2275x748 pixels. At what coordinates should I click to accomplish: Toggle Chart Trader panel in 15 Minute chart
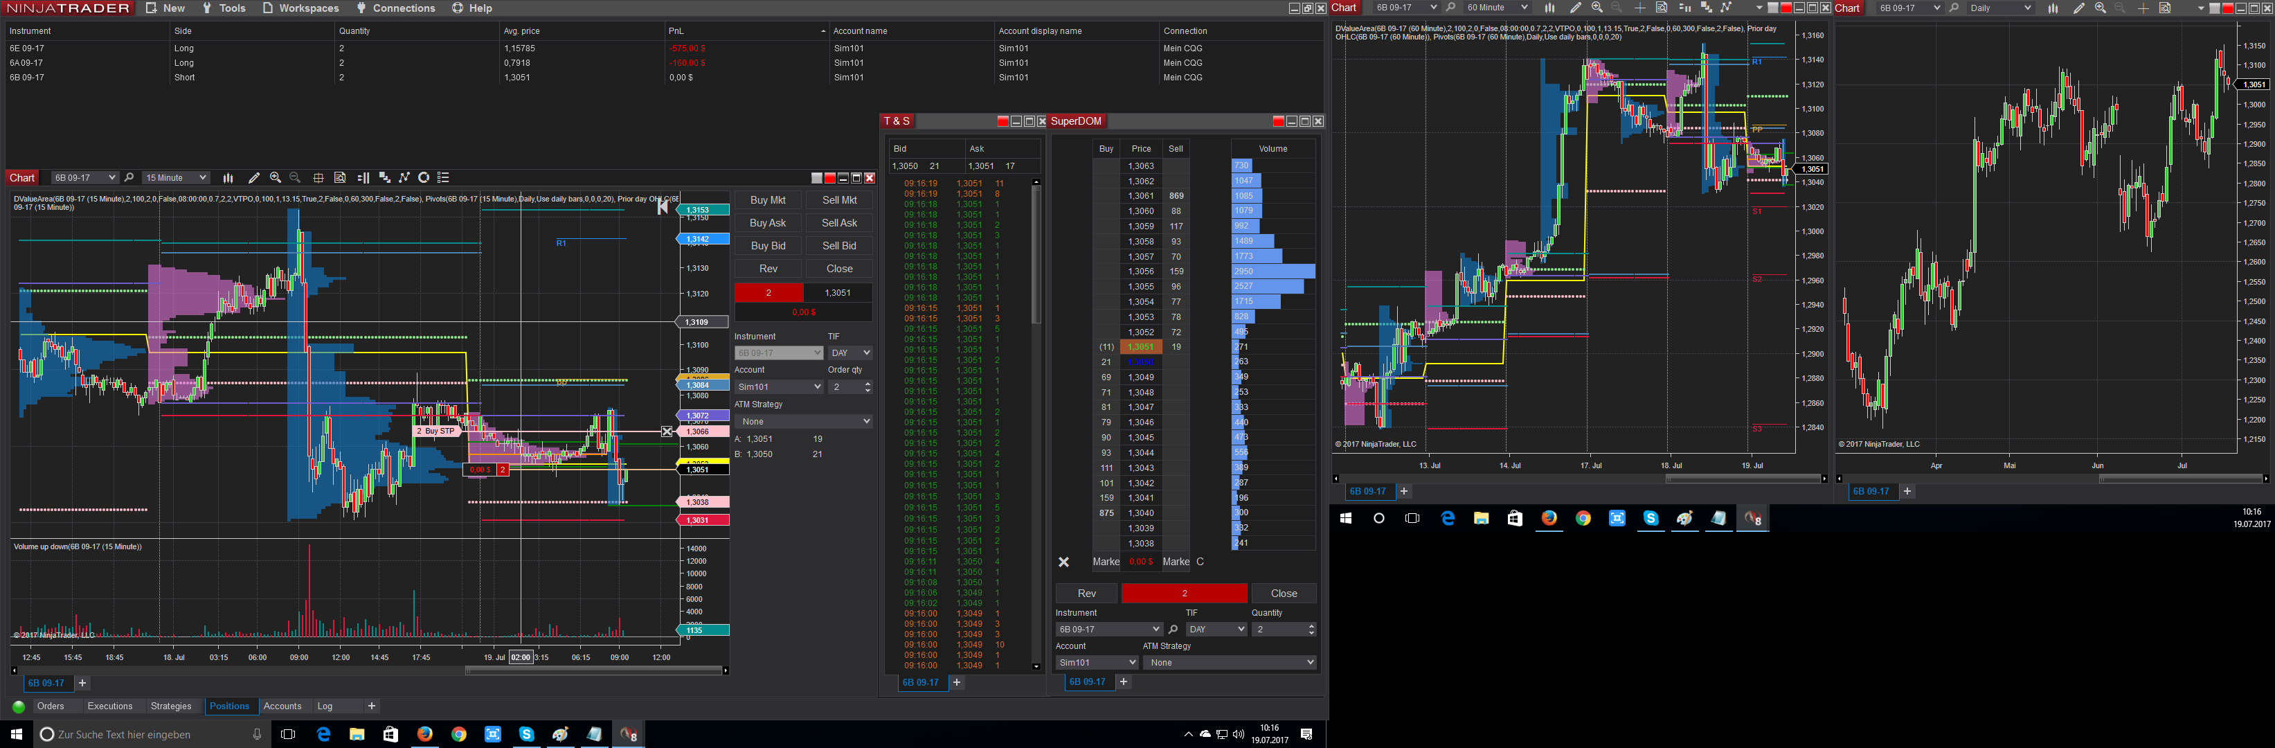[363, 179]
